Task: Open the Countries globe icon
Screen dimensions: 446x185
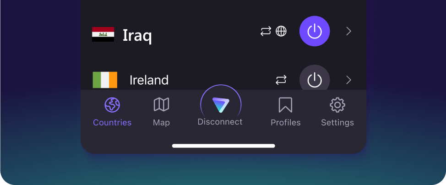Action: (112, 105)
